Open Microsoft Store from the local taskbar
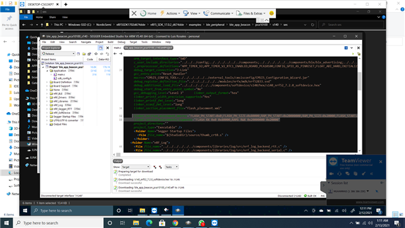This screenshot has width=405, height=228. pyautogui.click(x=162, y=223)
